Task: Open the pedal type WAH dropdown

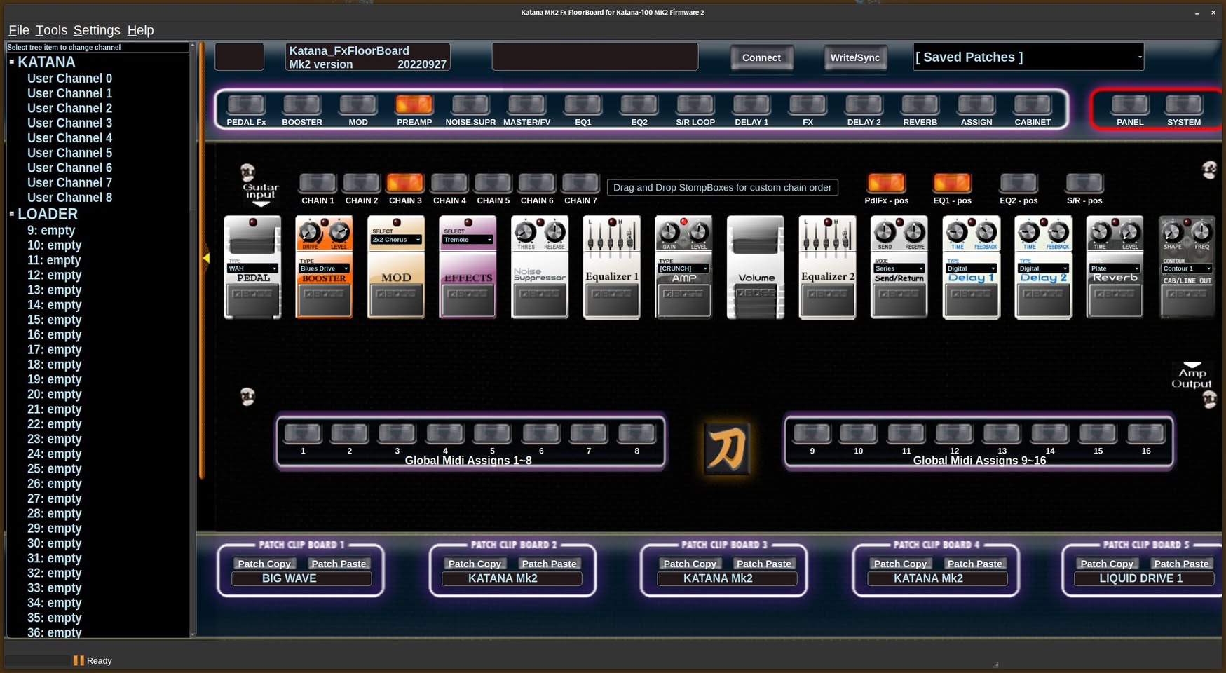Action: point(252,268)
